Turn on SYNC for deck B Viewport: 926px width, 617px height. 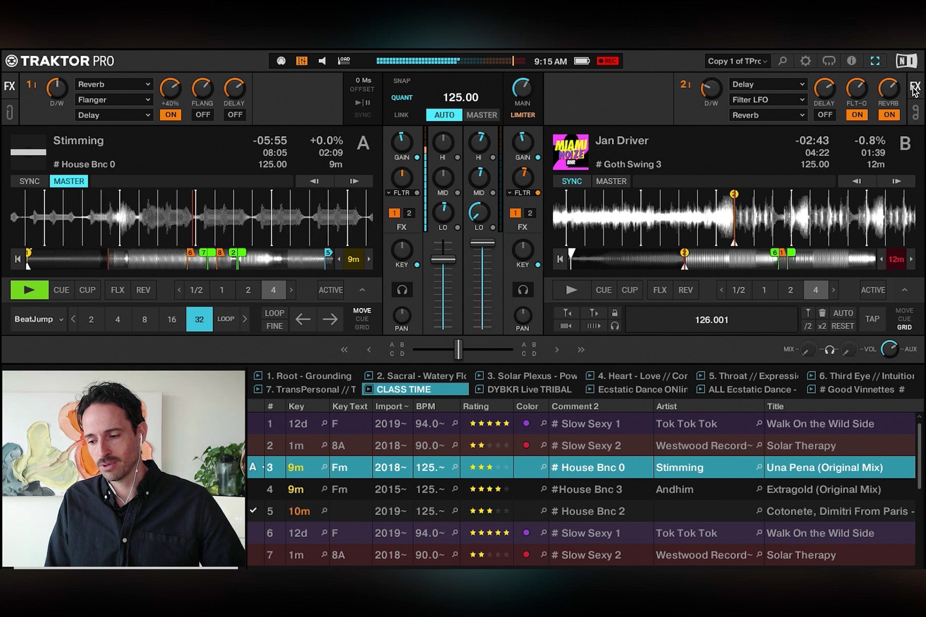pyautogui.click(x=571, y=181)
